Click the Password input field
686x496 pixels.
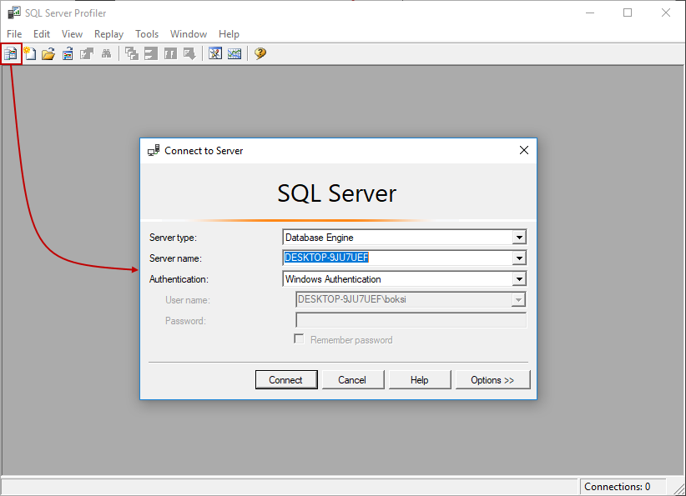[411, 320]
